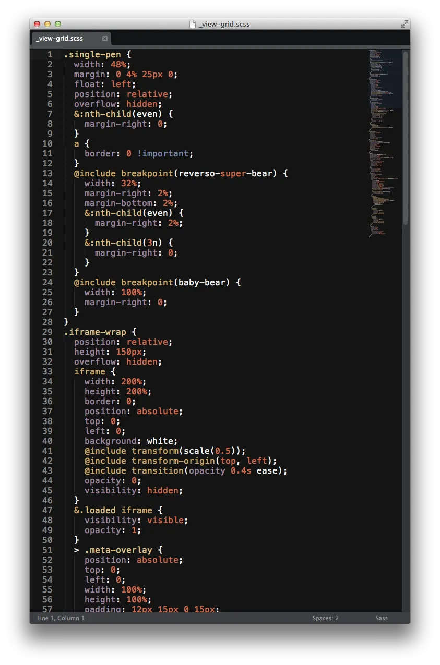Click the "width: 32%;" declaration

point(113,183)
